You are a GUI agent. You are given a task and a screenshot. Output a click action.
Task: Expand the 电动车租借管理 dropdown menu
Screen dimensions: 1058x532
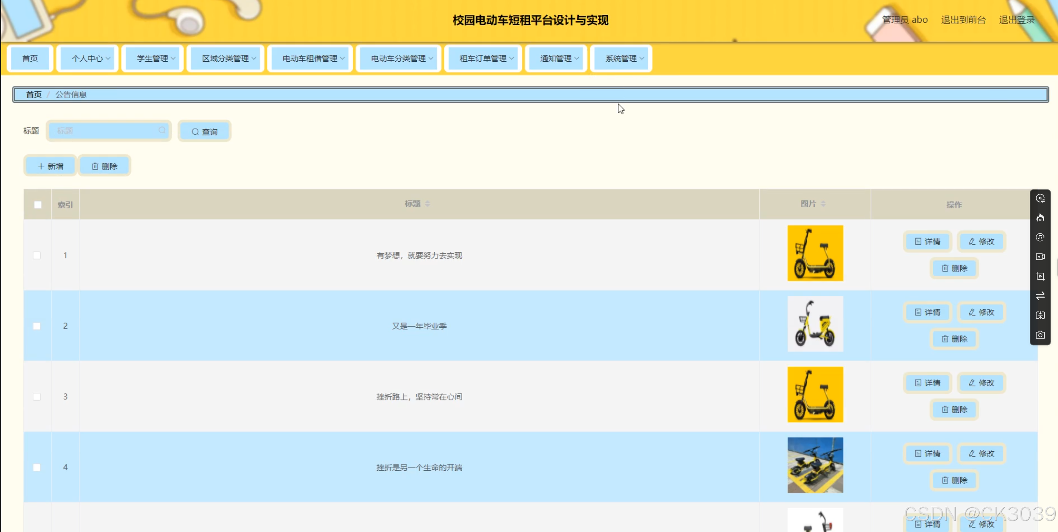pyautogui.click(x=310, y=59)
